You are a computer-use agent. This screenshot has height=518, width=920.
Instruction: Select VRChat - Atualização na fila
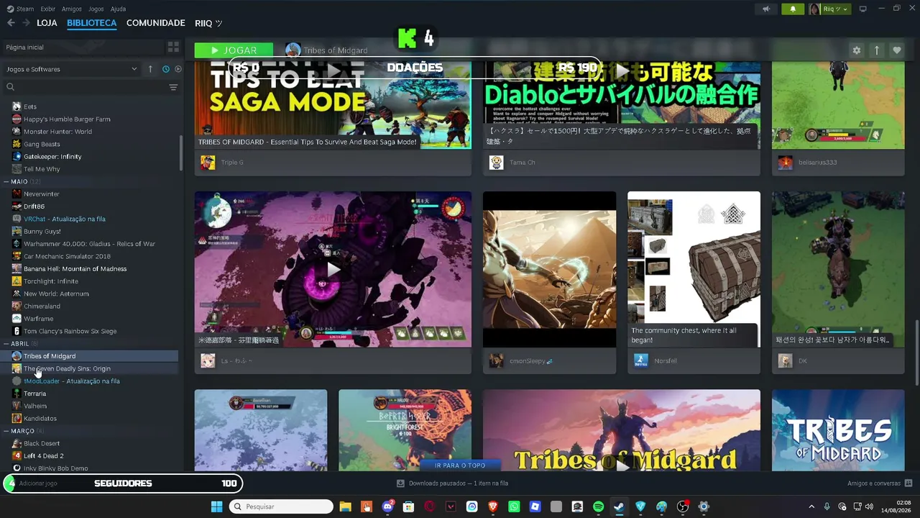[64, 219]
